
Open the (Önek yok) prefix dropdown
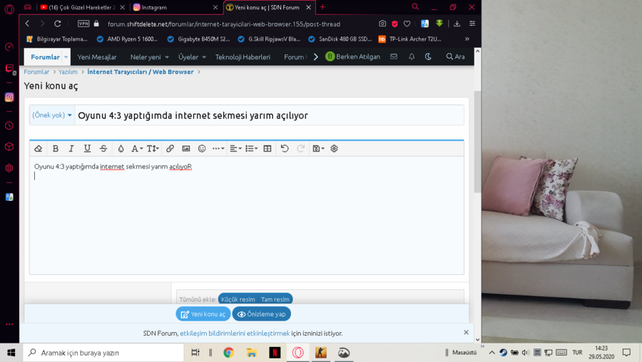click(x=52, y=115)
